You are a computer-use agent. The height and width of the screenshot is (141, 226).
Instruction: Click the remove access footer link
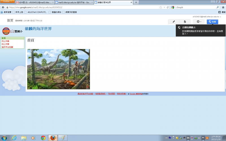pos(121,94)
